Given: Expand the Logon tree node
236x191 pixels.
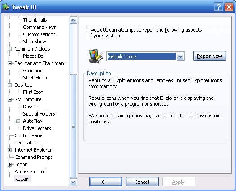Looking at the screenshot, I should (9, 165).
